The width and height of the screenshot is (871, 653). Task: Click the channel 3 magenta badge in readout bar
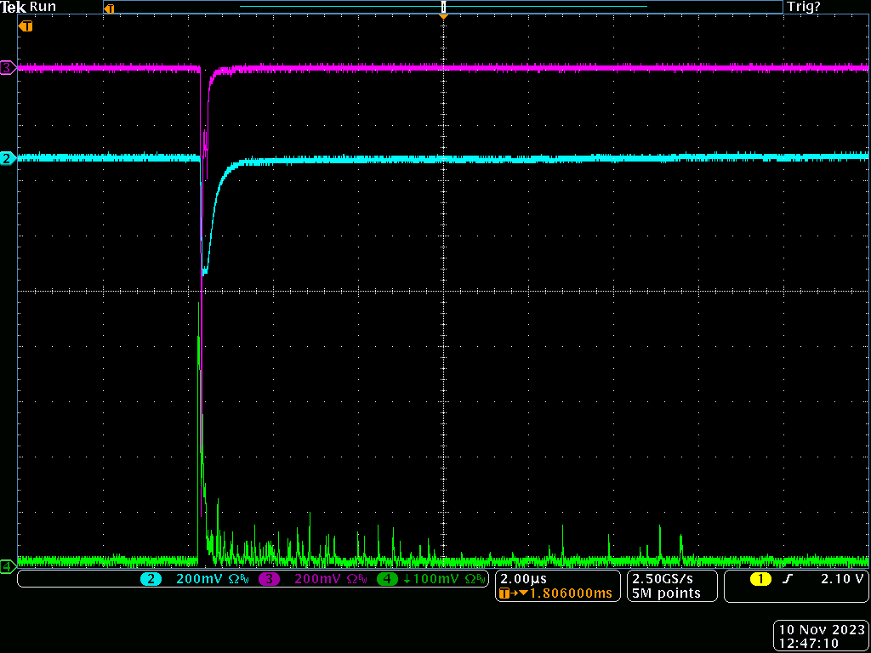pos(270,579)
